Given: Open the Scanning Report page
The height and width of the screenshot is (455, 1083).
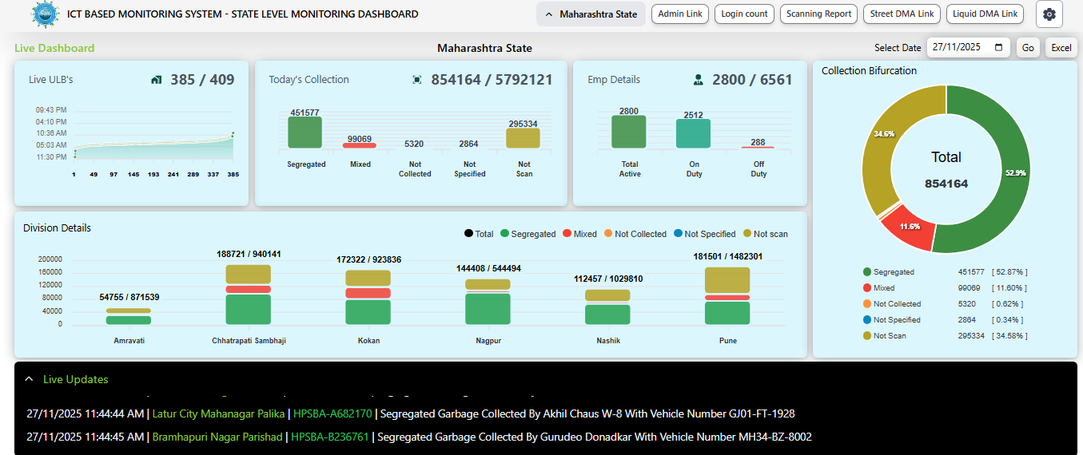Looking at the screenshot, I should pyautogui.click(x=818, y=14).
